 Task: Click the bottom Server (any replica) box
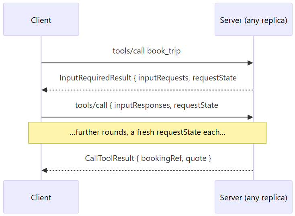(x=254, y=197)
